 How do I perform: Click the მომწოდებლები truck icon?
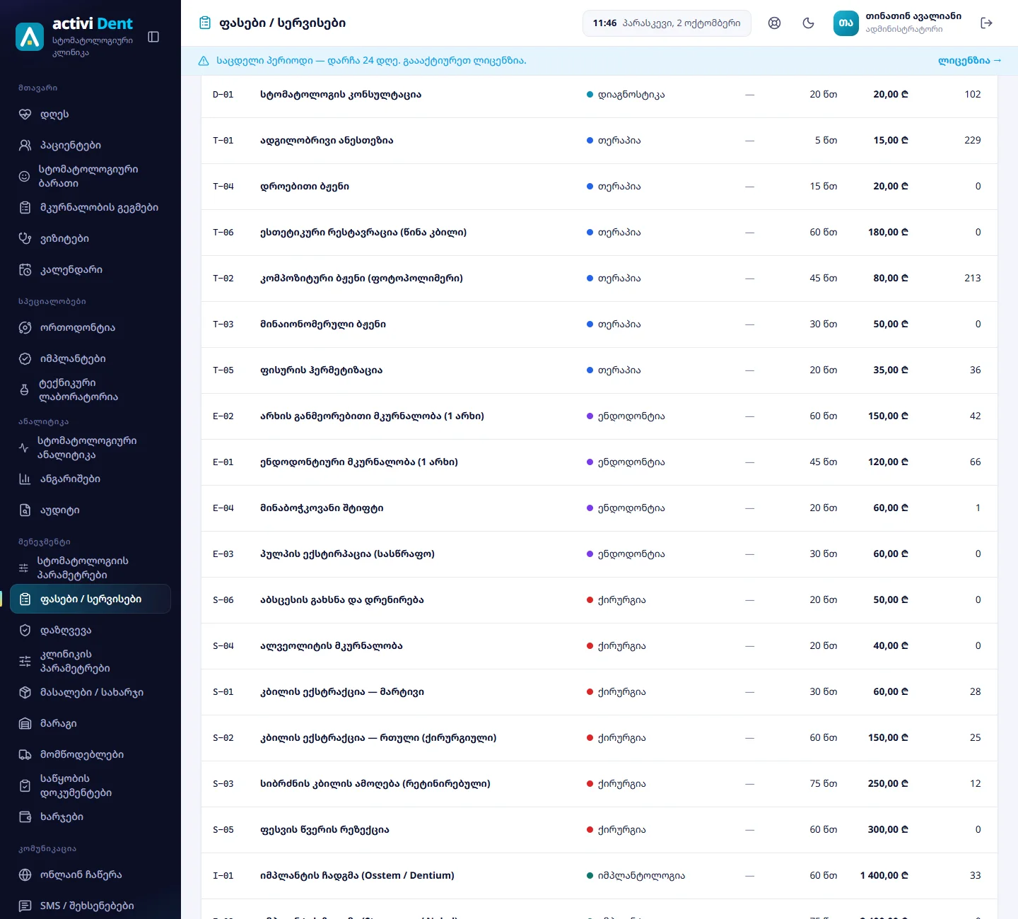pos(25,754)
